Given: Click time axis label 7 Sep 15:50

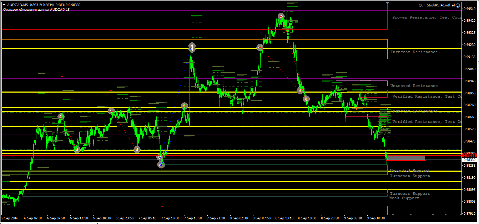Looking at the screenshot, I should pos(193,218).
